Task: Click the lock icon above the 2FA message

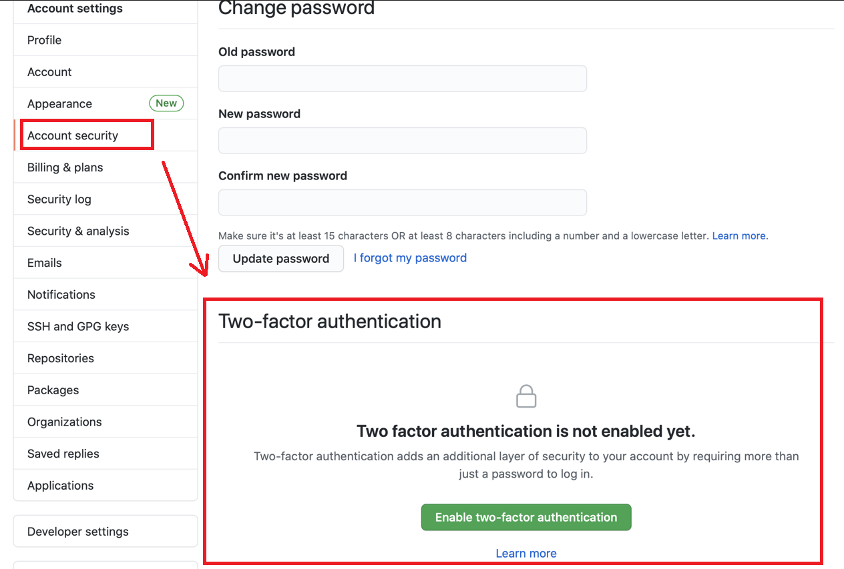Action: (x=525, y=396)
